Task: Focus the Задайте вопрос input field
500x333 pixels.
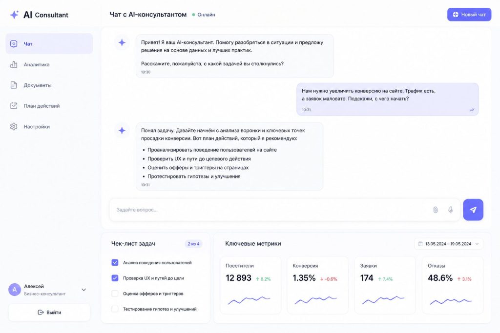Action: tap(285, 210)
